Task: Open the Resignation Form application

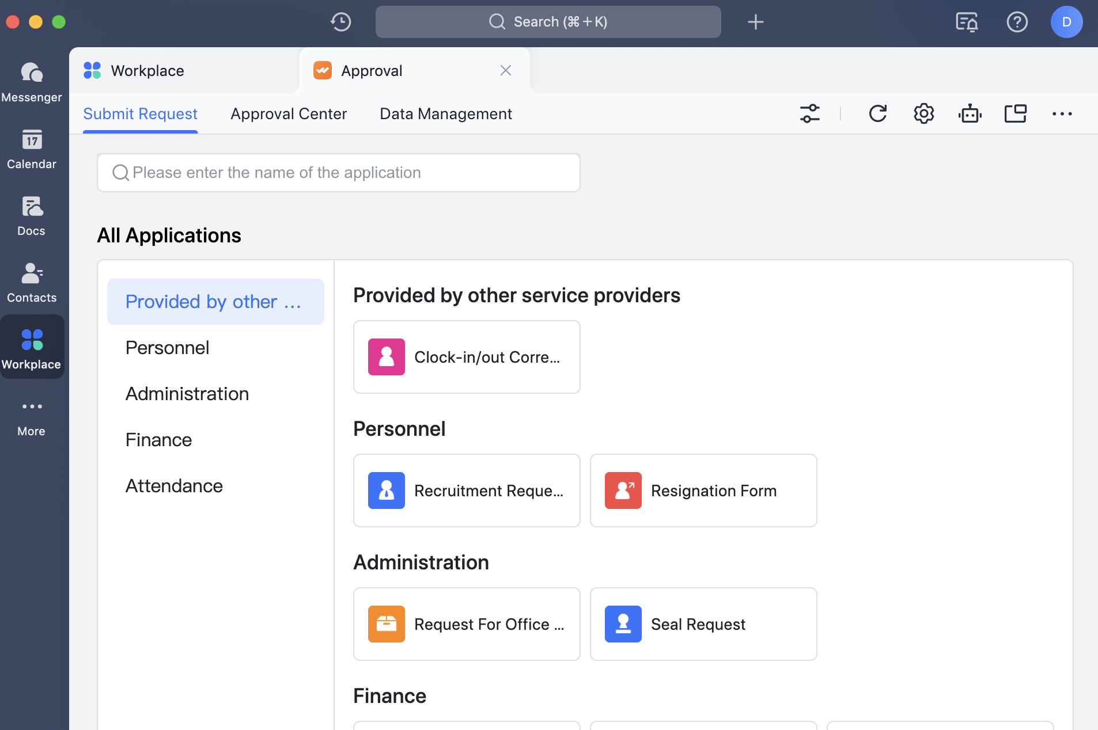Action: tap(703, 491)
